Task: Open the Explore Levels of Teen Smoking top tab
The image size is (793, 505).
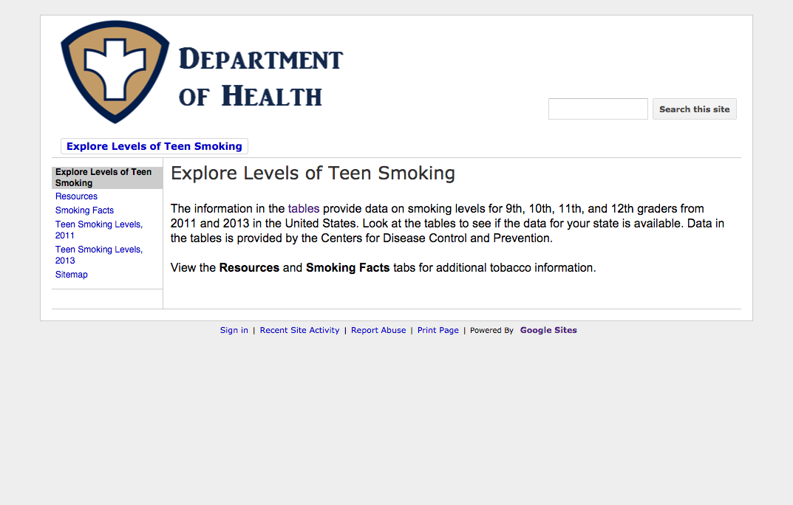Action: coord(154,146)
